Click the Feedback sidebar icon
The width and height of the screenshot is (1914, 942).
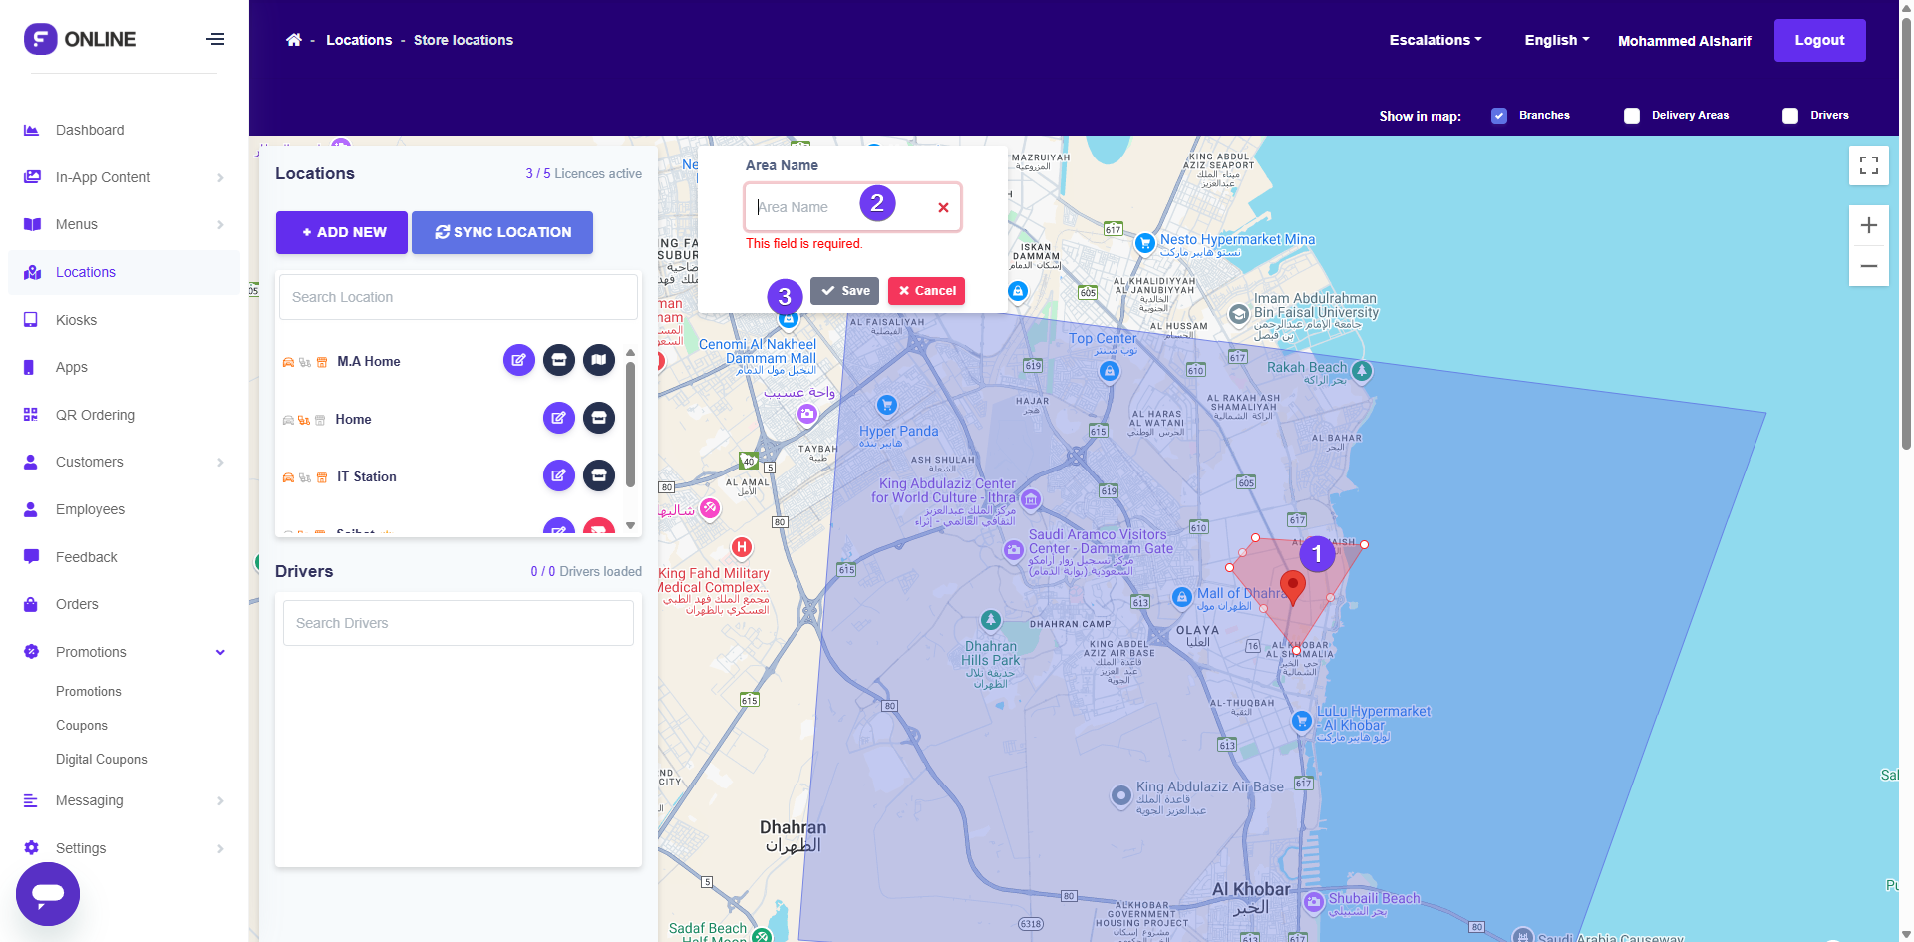click(x=31, y=556)
